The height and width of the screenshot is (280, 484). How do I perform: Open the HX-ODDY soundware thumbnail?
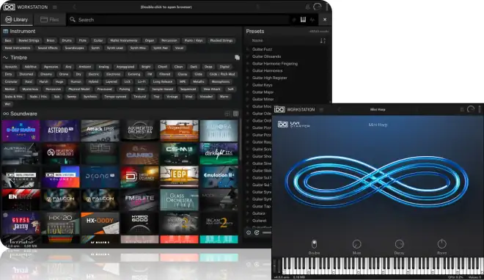pyautogui.click(x=100, y=223)
